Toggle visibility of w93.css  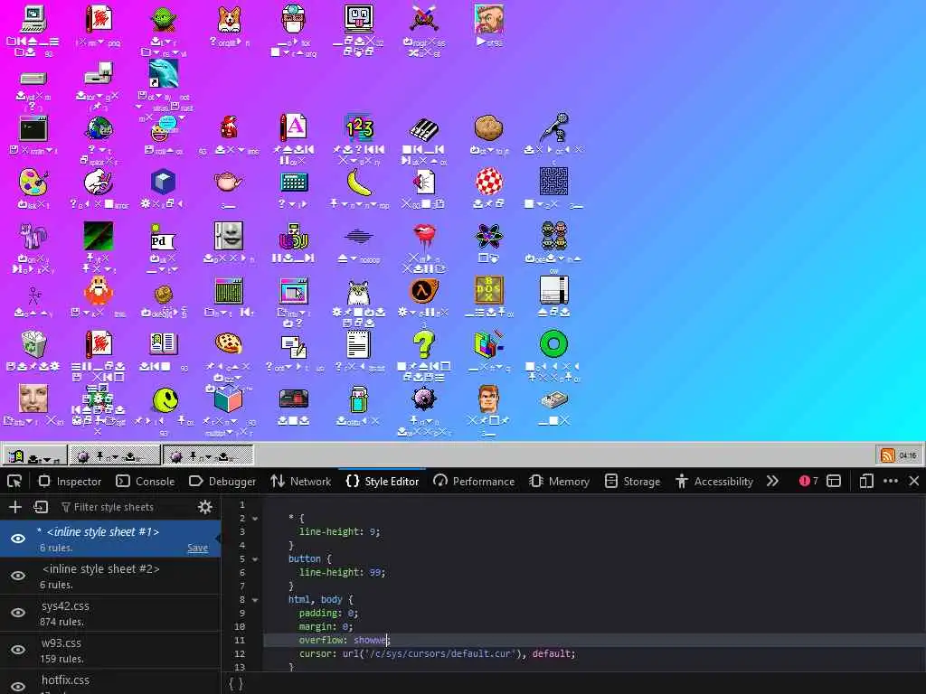(18, 650)
